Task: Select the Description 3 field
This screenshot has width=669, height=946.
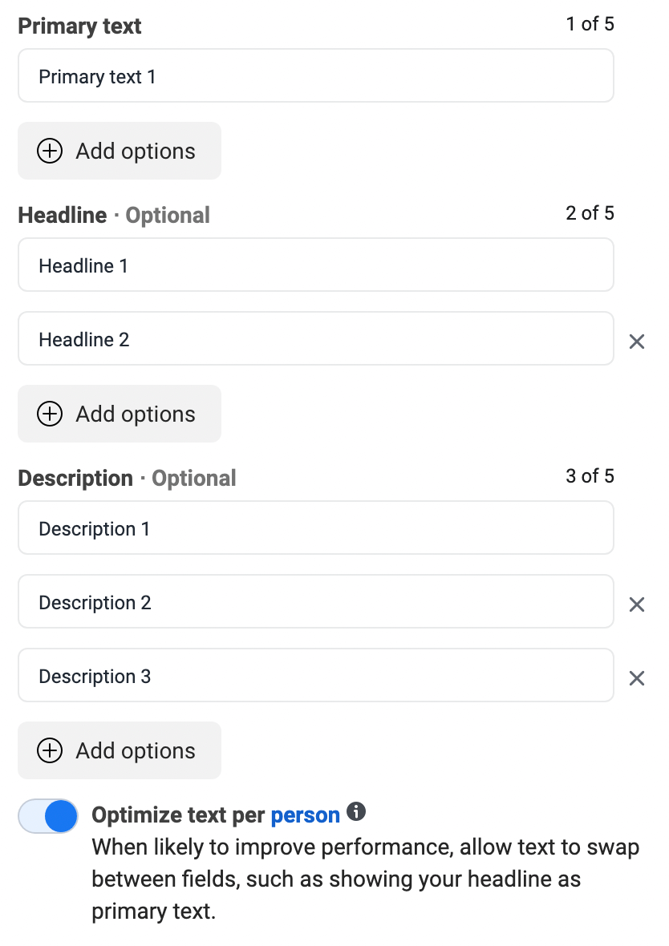Action: click(315, 675)
